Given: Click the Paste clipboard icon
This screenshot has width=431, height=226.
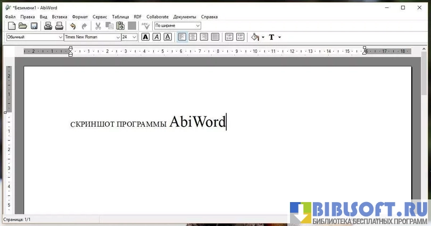Looking at the screenshot, I should point(120,26).
